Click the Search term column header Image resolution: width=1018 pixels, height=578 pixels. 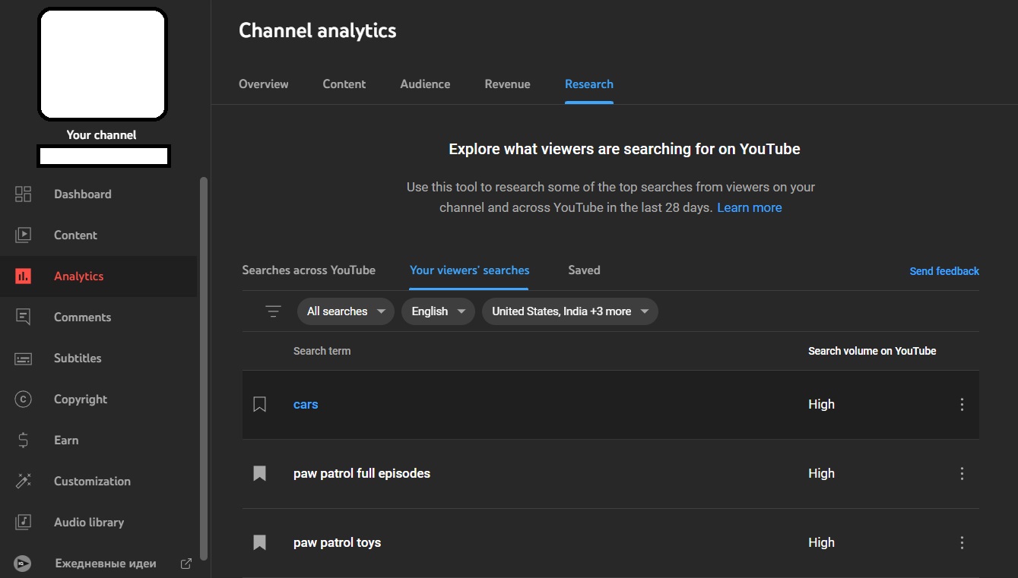[322, 351]
